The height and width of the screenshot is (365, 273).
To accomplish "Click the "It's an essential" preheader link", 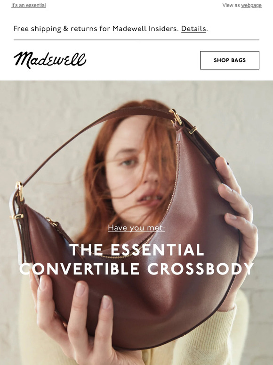I will (29, 5).
